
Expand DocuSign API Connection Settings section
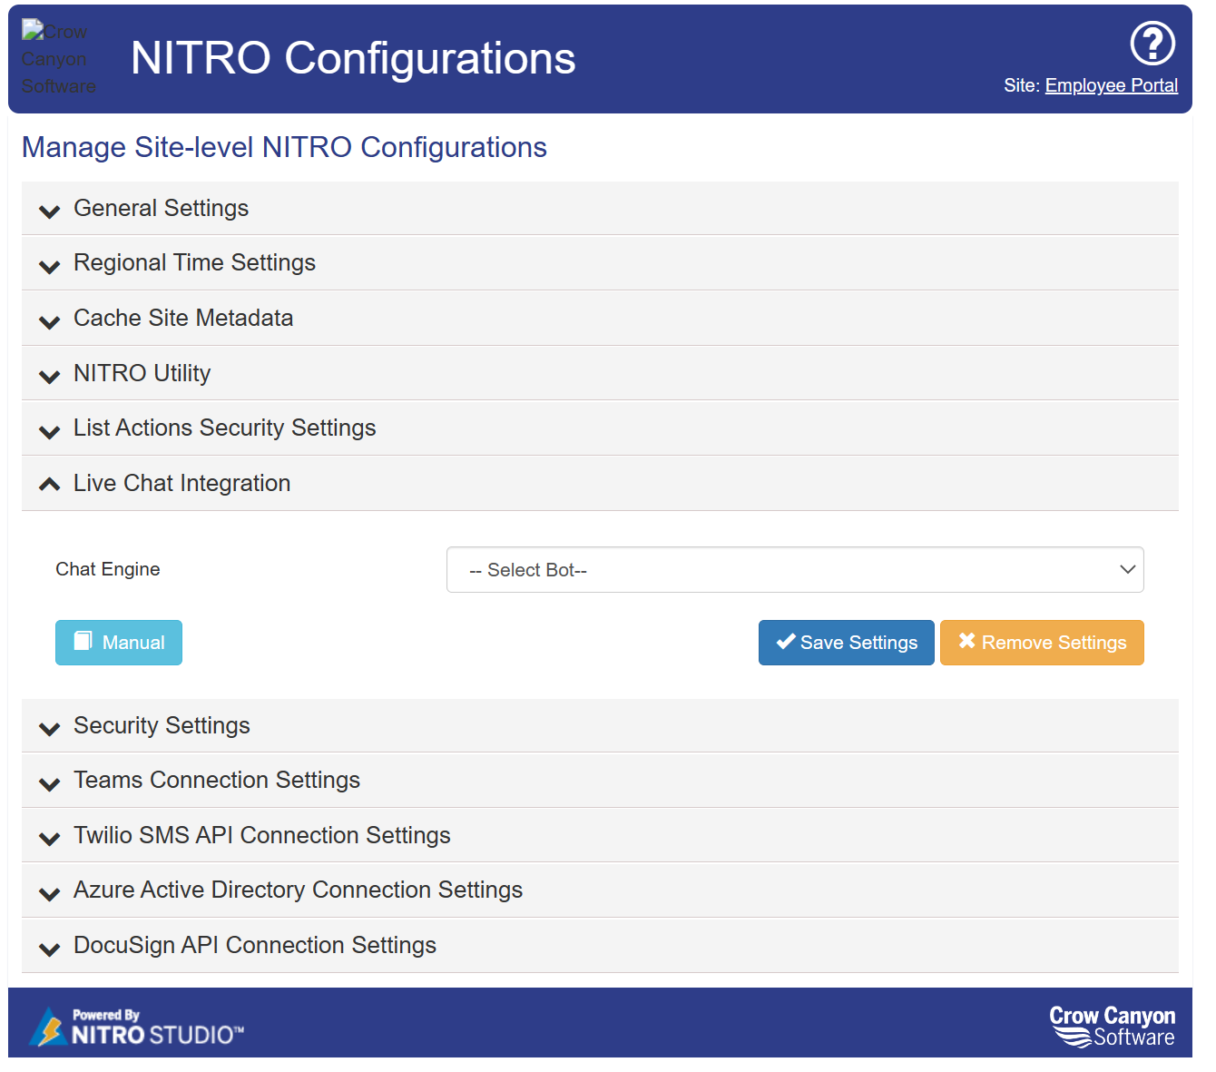click(x=255, y=946)
